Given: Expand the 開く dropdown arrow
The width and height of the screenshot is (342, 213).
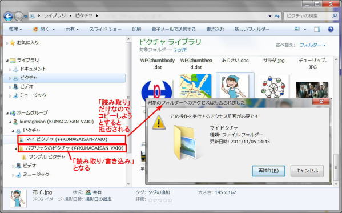Looking at the screenshot, I should point(54,29).
